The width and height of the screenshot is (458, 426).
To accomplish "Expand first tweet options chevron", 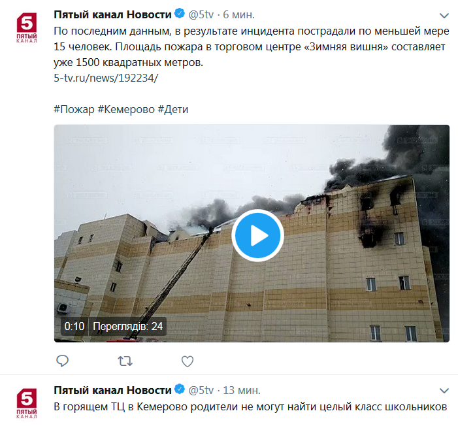I will point(444,16).
